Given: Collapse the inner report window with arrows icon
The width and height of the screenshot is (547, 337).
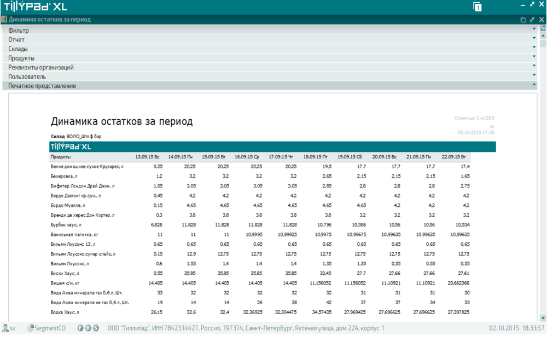Looking at the screenshot, I should (x=532, y=20).
